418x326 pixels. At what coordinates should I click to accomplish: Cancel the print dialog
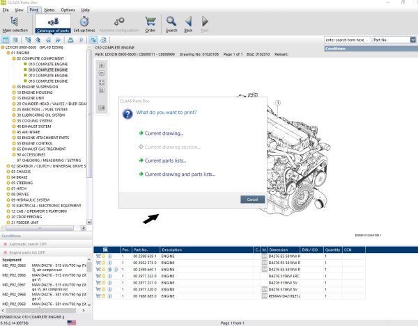click(251, 199)
